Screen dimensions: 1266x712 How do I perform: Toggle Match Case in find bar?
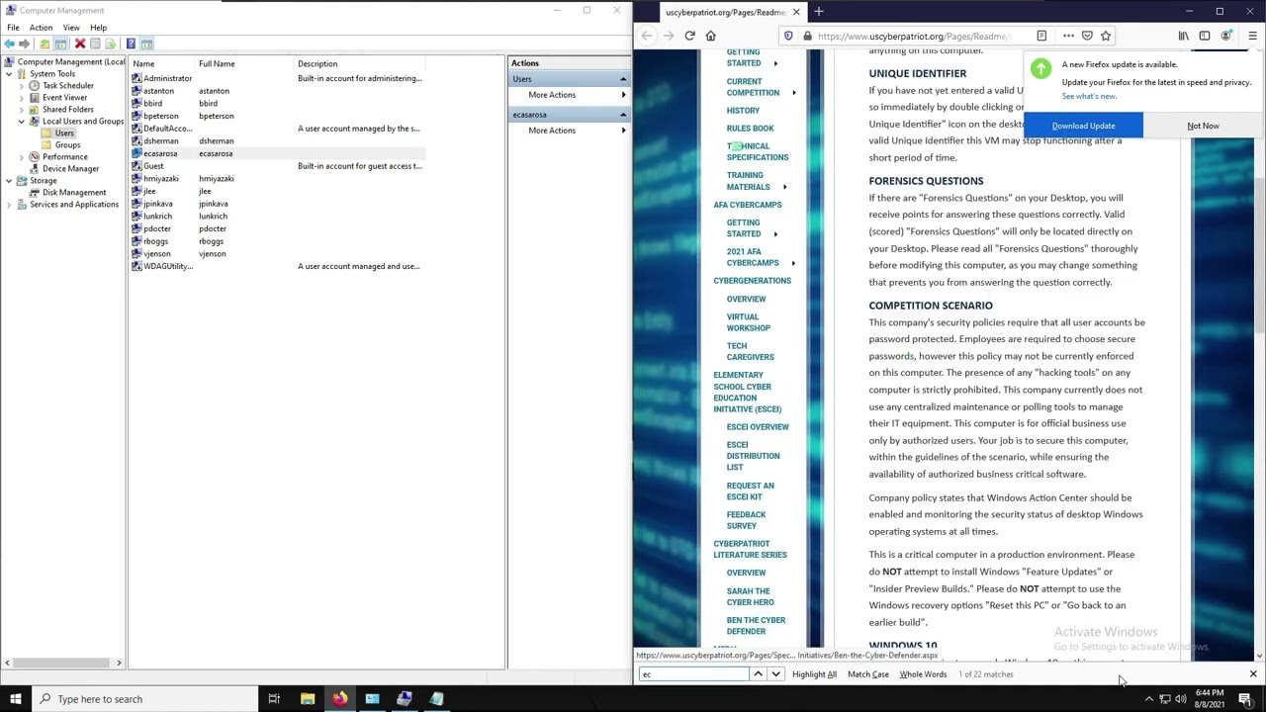867,674
